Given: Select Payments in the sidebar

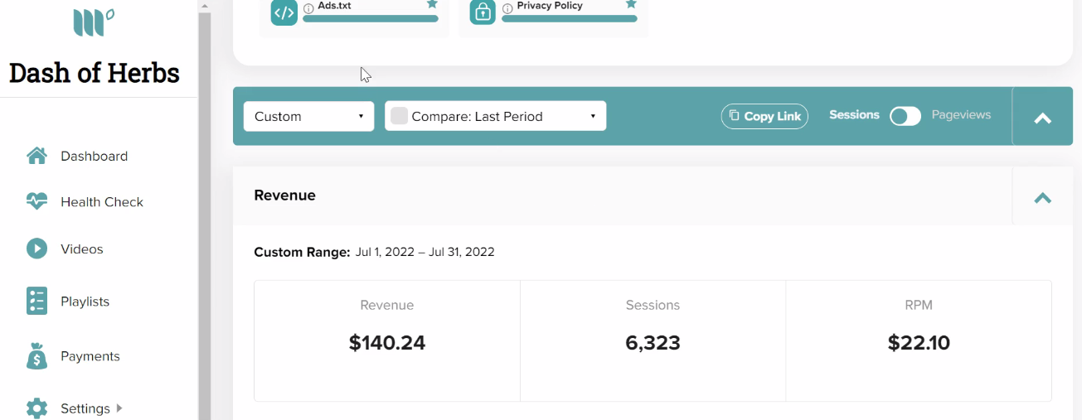Looking at the screenshot, I should click(90, 356).
